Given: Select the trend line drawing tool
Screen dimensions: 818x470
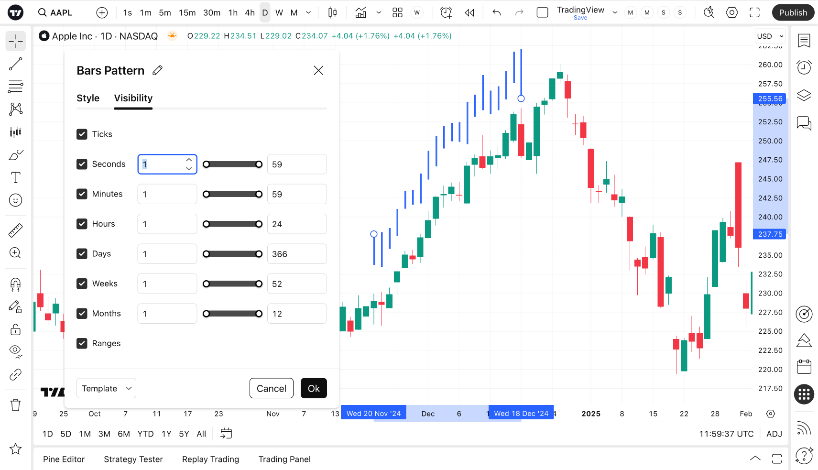Looking at the screenshot, I should pyautogui.click(x=15, y=64).
